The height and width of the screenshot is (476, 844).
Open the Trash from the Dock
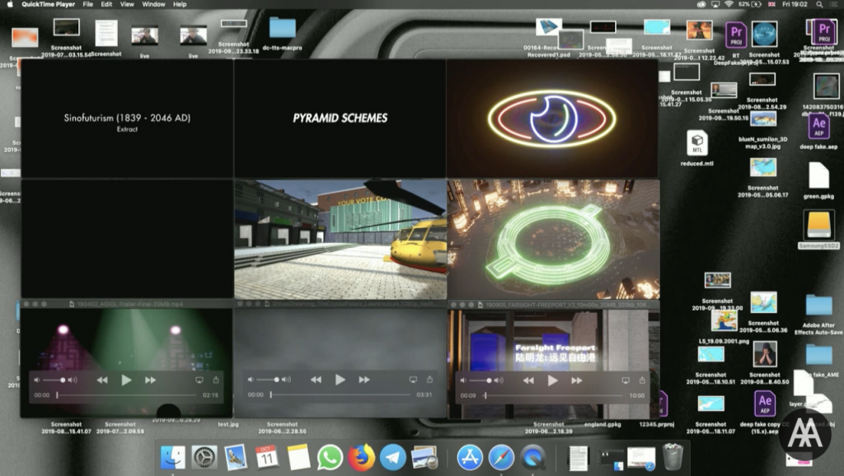(x=673, y=457)
